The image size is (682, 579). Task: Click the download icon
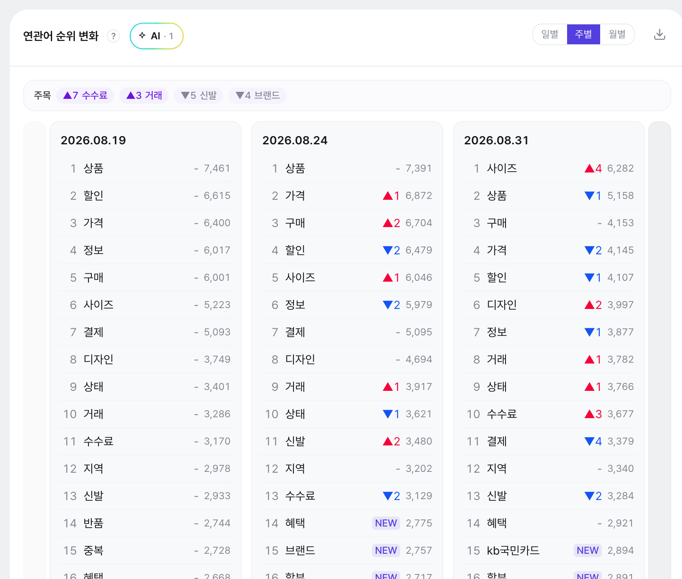pyautogui.click(x=660, y=34)
